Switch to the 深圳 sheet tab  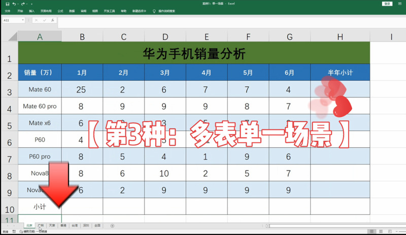click(86, 226)
